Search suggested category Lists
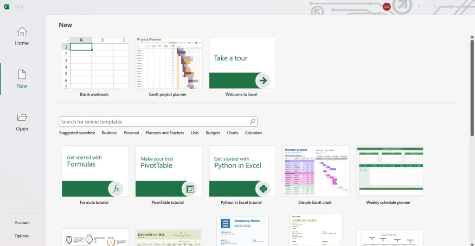Screen dimensions: 475x246 click(195, 133)
